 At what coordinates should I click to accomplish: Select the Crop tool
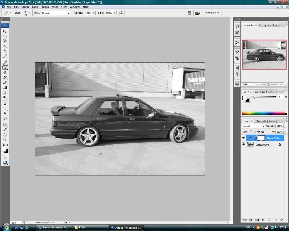(x=5, y=51)
